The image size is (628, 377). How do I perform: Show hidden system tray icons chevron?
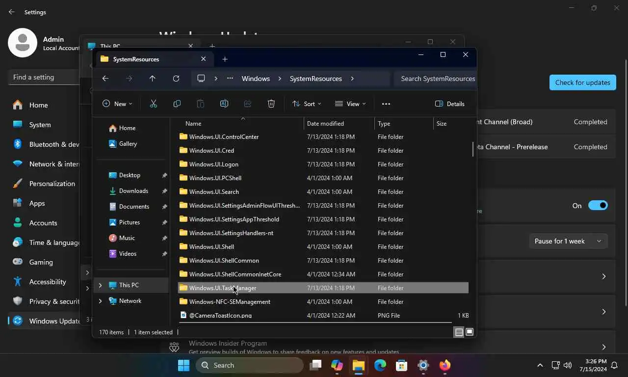[x=540, y=365]
